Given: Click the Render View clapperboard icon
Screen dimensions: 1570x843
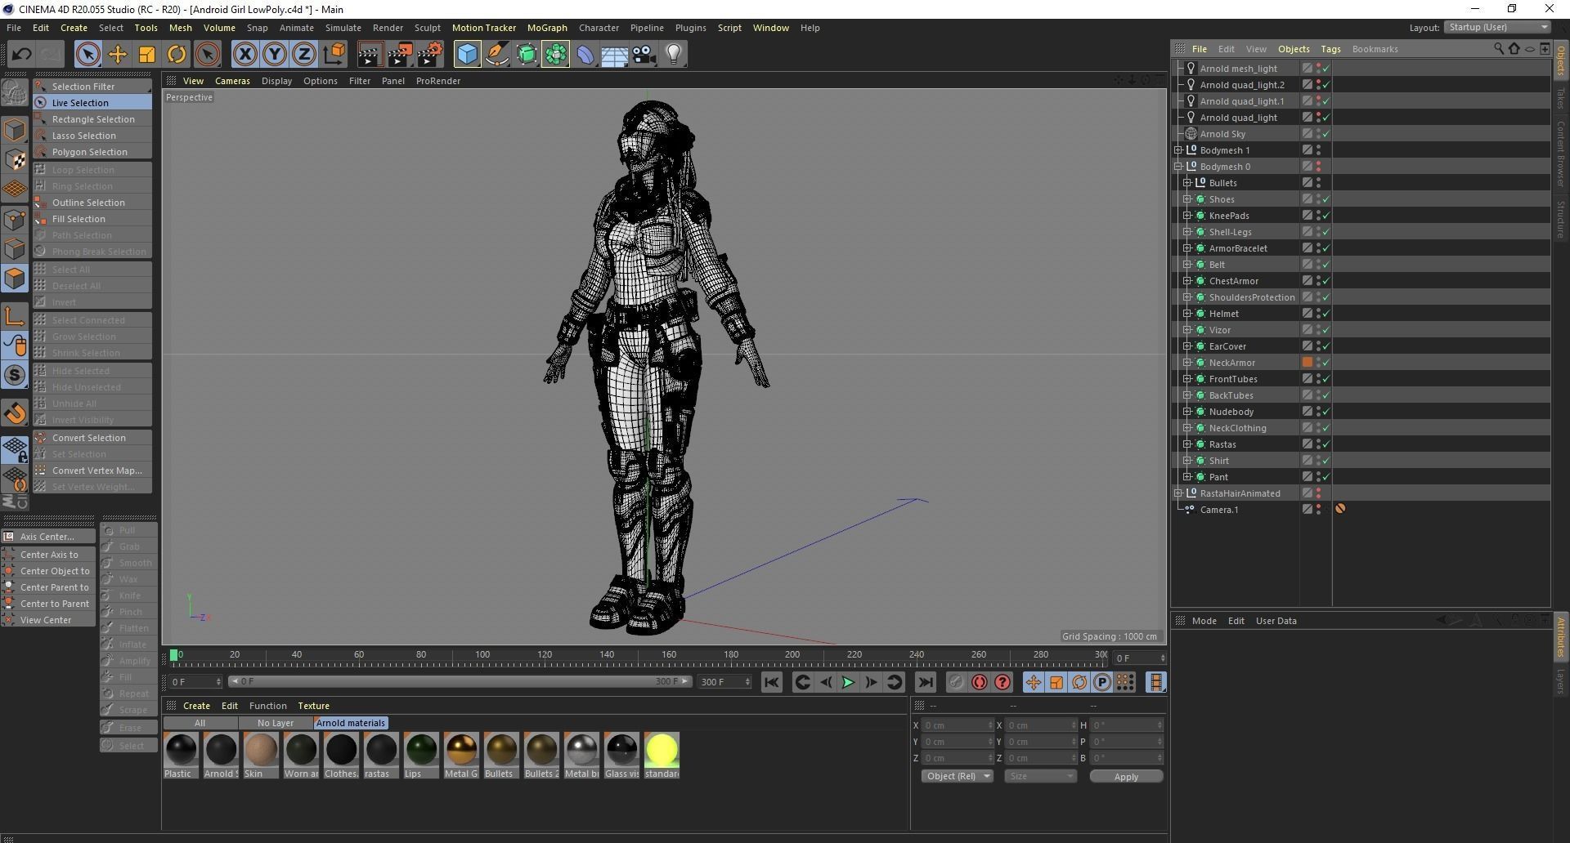Looking at the screenshot, I should (370, 55).
